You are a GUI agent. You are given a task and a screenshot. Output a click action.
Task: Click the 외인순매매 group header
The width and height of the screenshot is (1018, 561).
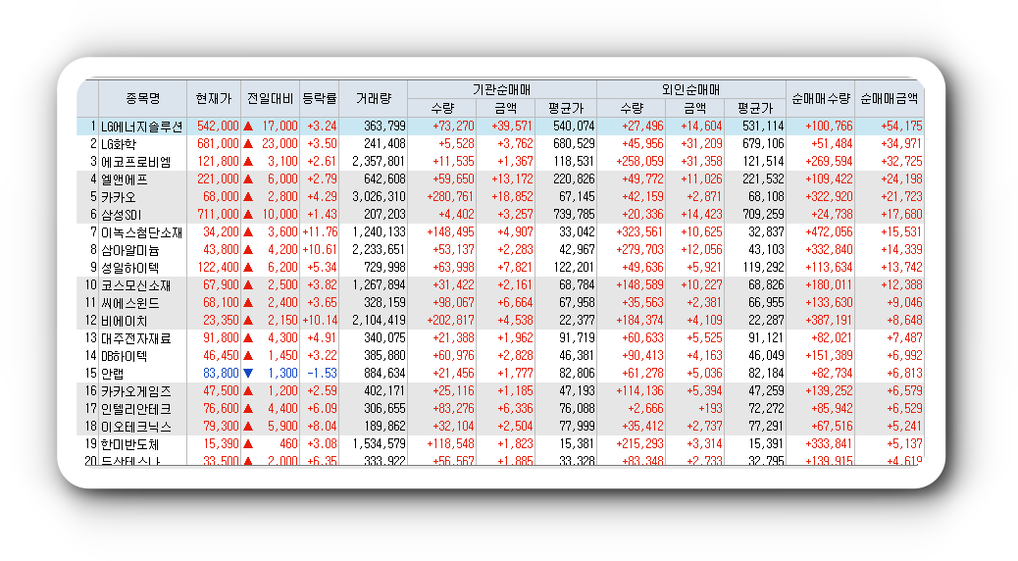point(691,89)
